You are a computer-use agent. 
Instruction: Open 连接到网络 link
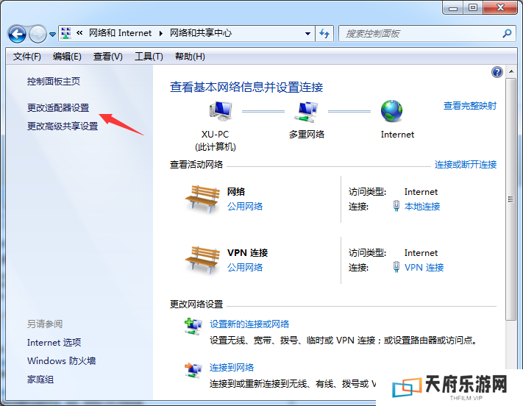point(232,367)
